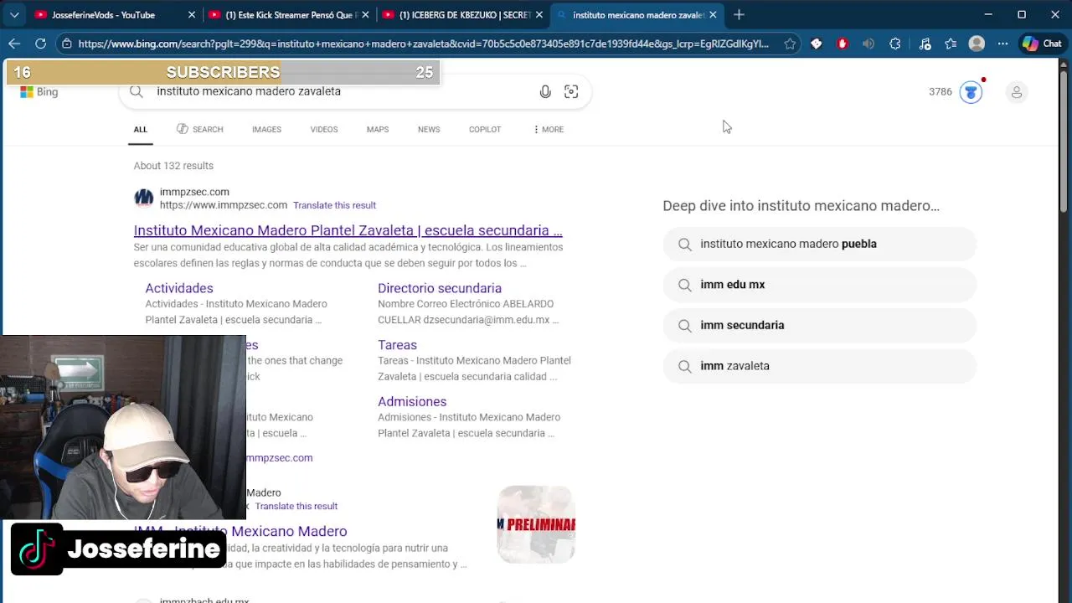Open the PRELIMINAR result thumbnail image

pos(536,524)
